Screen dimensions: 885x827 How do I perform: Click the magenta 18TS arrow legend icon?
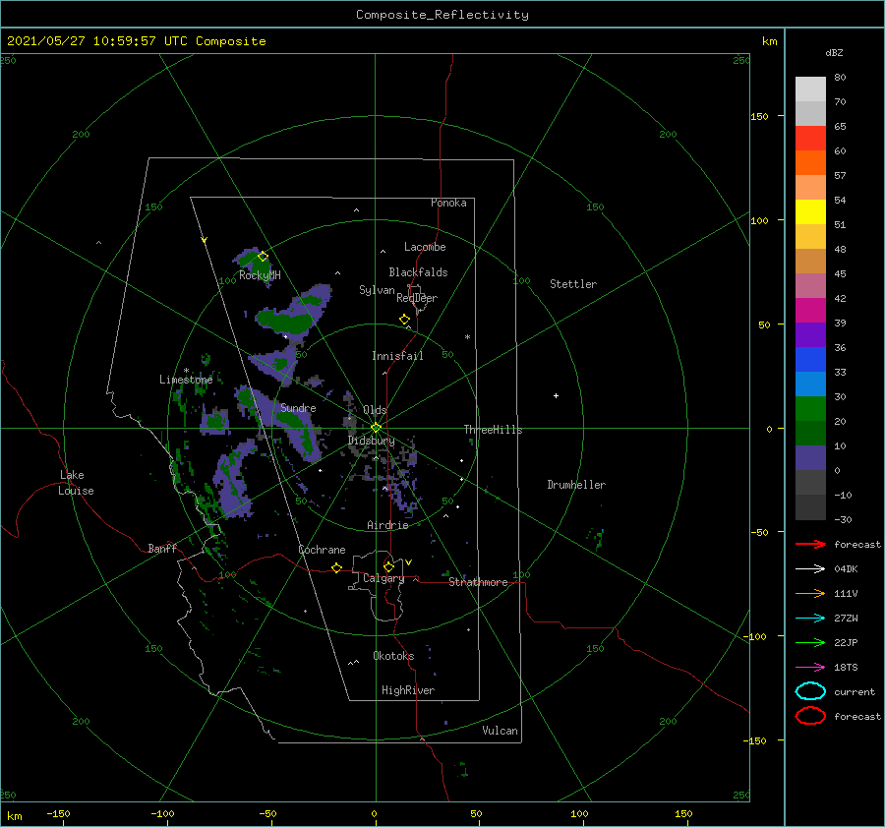810,667
